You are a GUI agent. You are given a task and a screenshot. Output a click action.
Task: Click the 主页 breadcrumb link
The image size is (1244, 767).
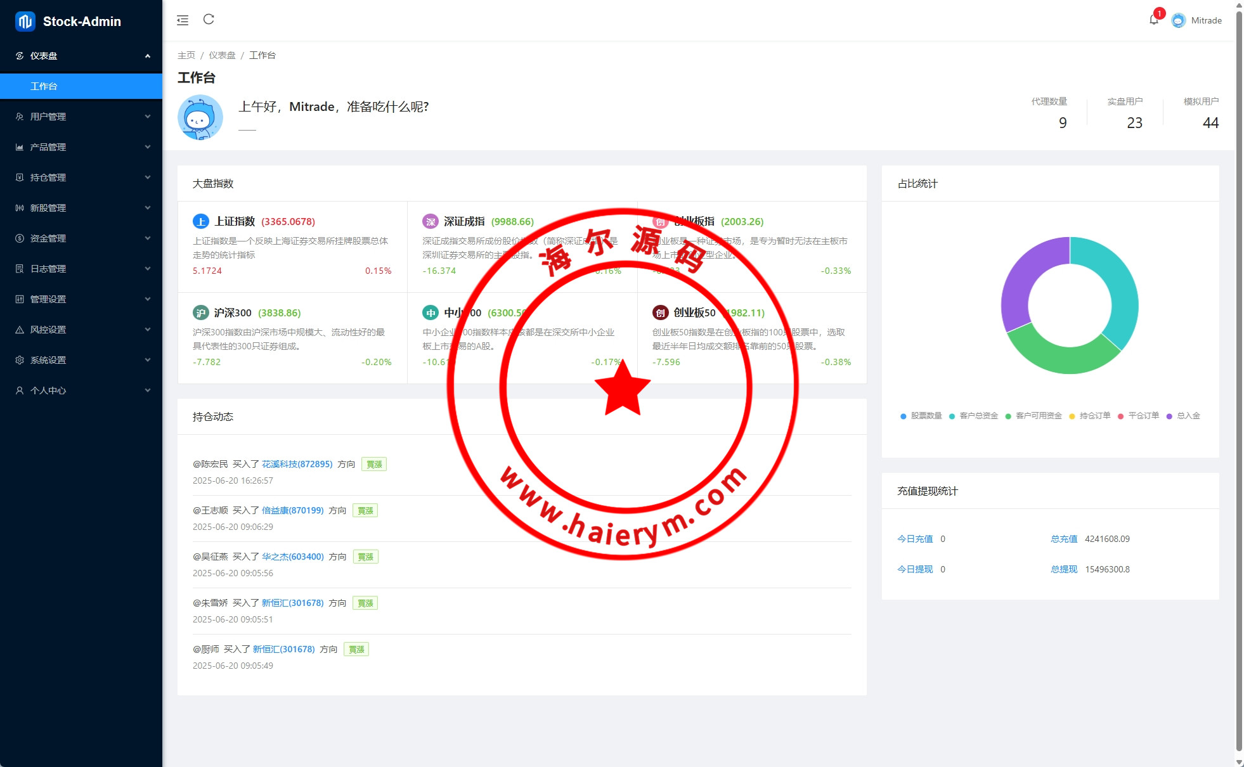[x=186, y=55]
